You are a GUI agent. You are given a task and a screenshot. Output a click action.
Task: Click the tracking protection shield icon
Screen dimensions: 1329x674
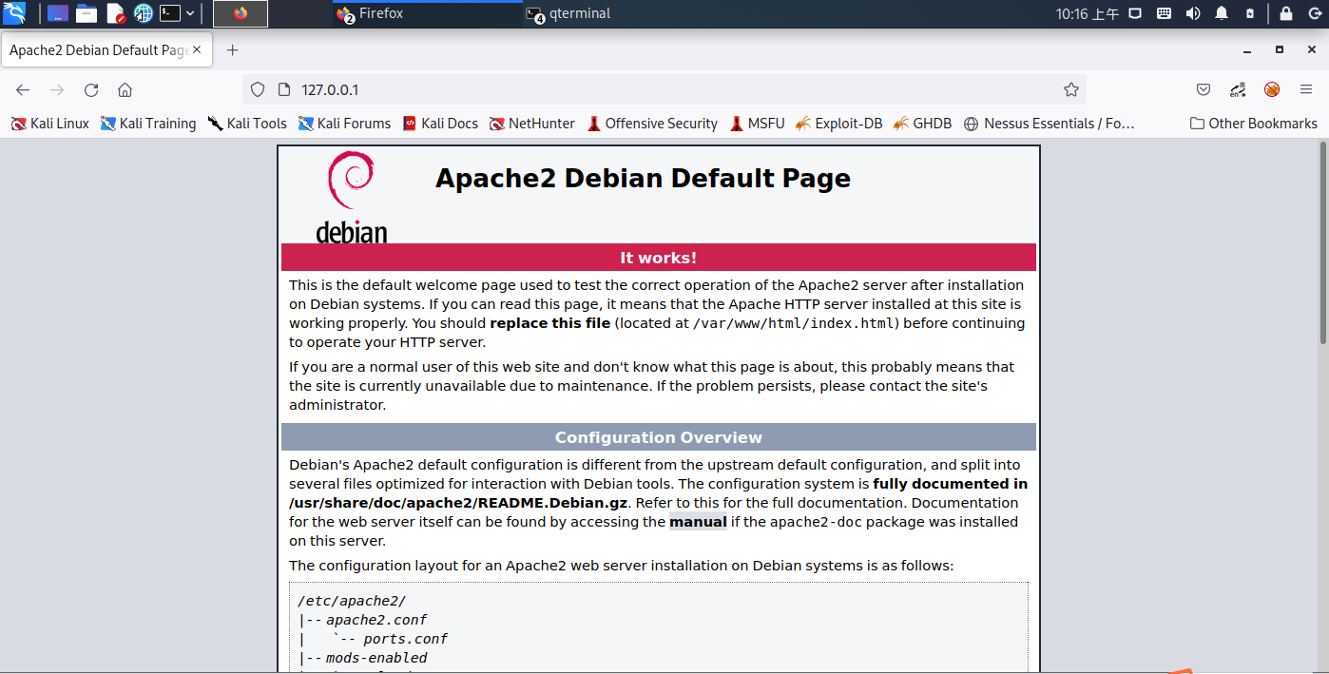click(257, 89)
